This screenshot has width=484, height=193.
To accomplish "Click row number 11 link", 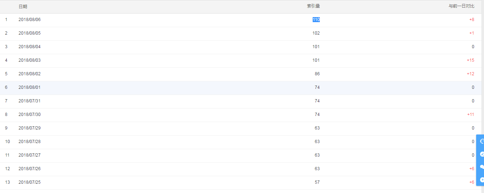I will 7,155.
